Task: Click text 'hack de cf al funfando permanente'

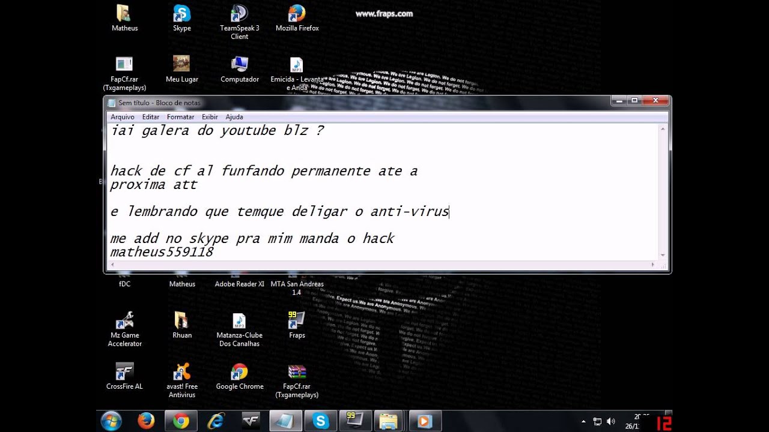Action: pyautogui.click(x=241, y=171)
